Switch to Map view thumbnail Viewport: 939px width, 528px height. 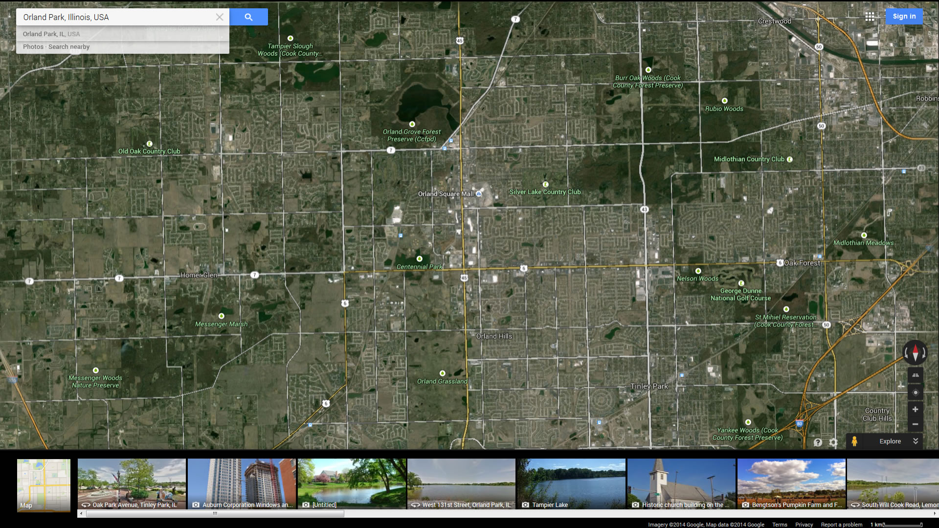click(x=44, y=485)
